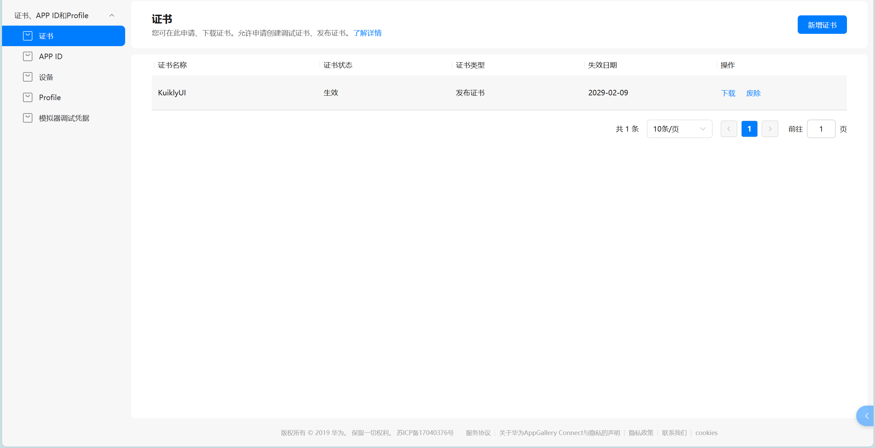Click the Profile sidebar icon

tap(28, 97)
